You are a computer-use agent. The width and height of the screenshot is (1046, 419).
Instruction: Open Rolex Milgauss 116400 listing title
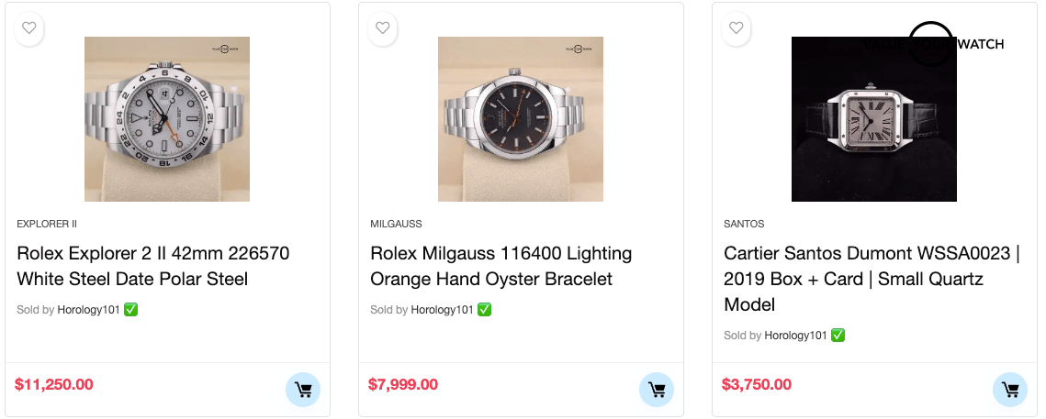[501, 266]
